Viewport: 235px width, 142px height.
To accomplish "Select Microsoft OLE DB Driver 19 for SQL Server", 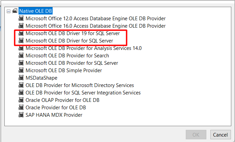I will (72, 33).
